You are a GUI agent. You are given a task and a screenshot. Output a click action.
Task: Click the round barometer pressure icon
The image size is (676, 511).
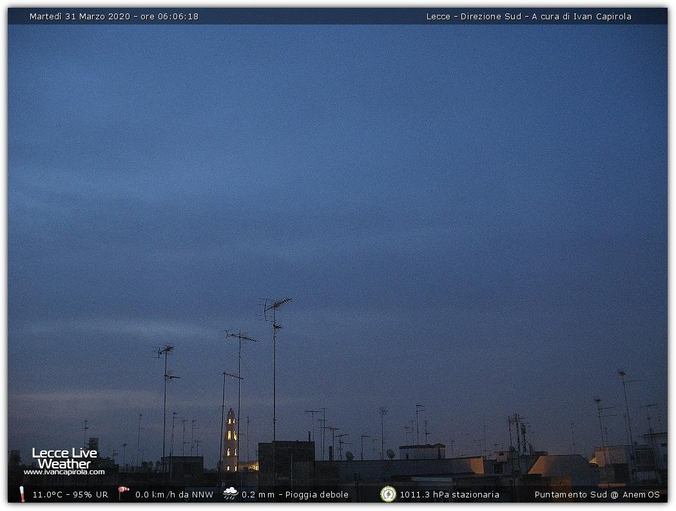tap(388, 494)
